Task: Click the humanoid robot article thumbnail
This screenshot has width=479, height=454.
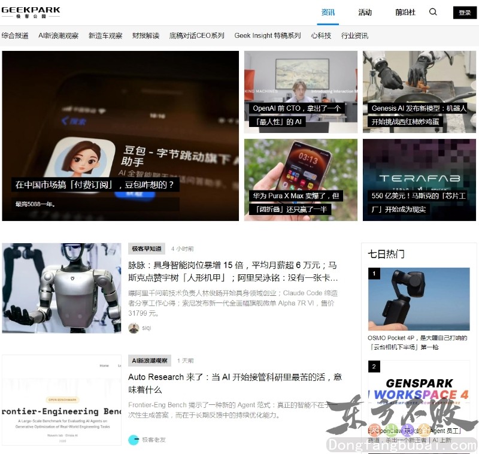Action: [x=62, y=288]
